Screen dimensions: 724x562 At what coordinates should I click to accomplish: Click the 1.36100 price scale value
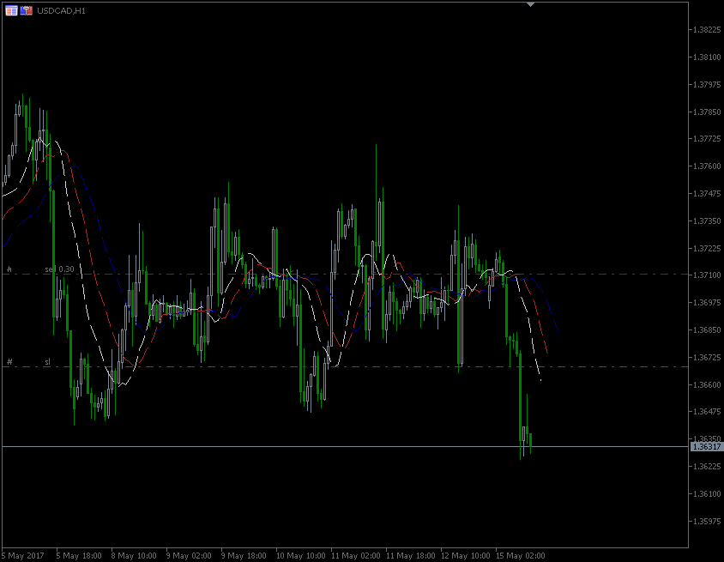click(707, 494)
